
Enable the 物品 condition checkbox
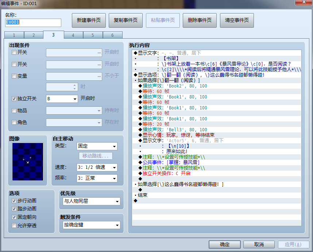click(x=14, y=111)
